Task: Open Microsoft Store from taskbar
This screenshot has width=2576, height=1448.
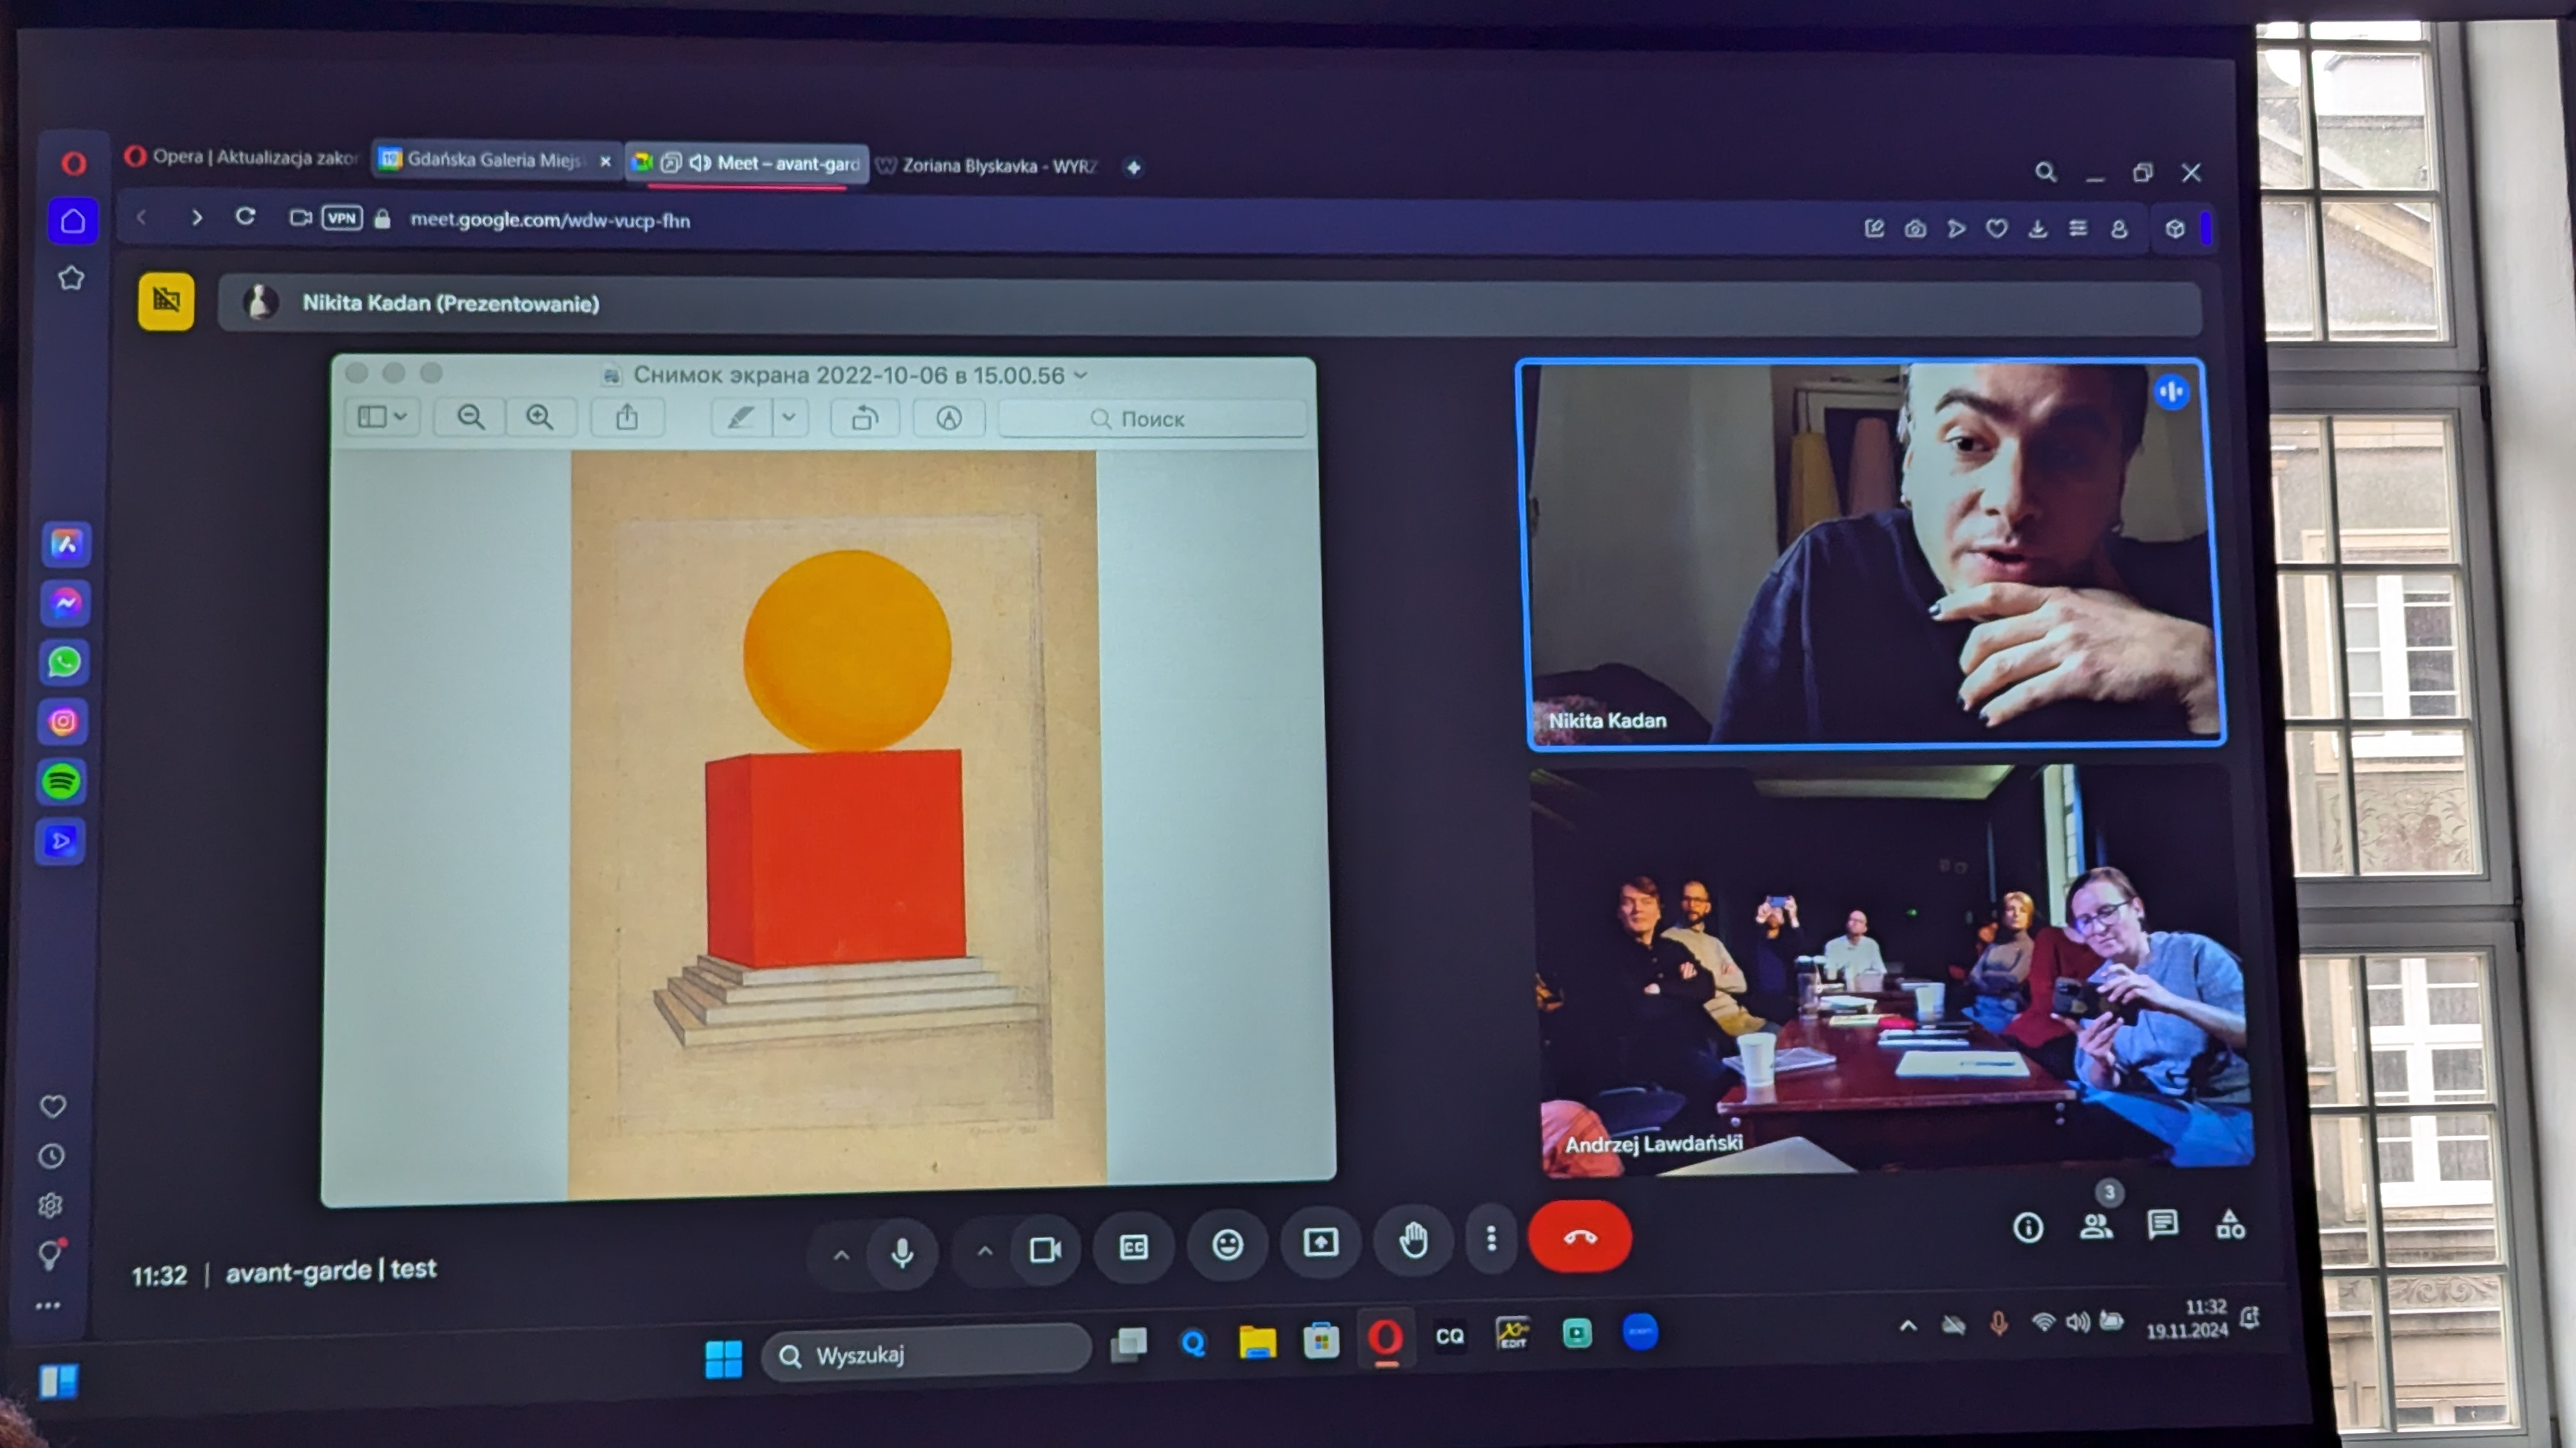Action: (x=1321, y=1340)
